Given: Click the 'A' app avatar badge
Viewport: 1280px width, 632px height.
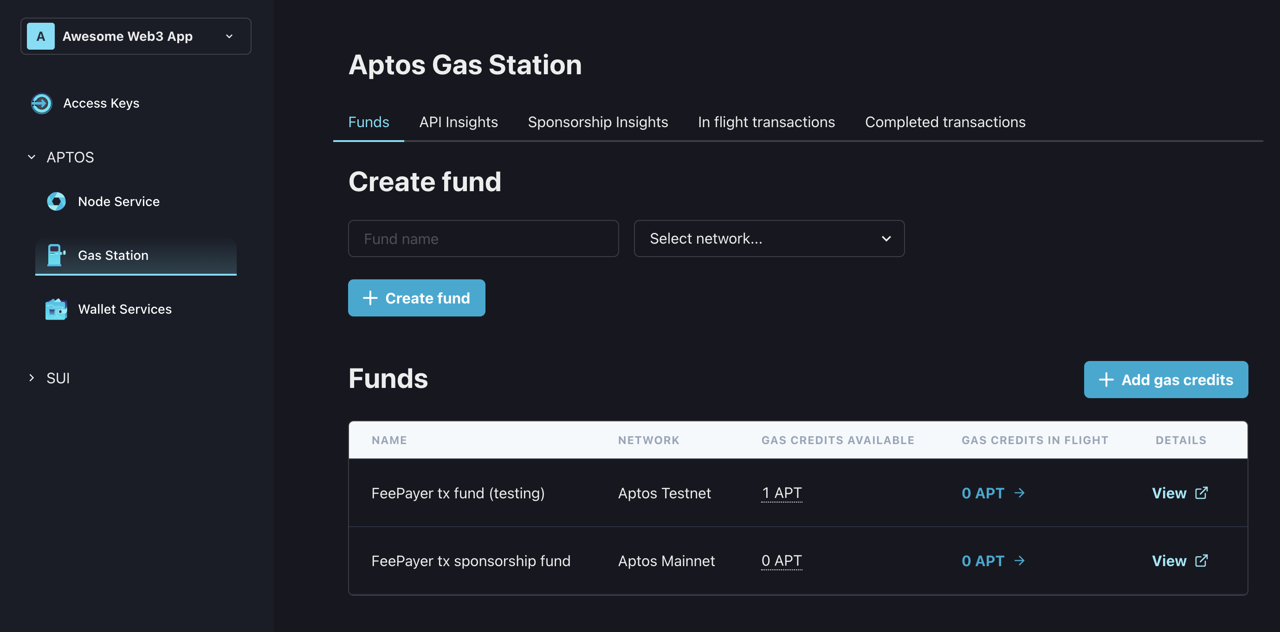Looking at the screenshot, I should 41,36.
